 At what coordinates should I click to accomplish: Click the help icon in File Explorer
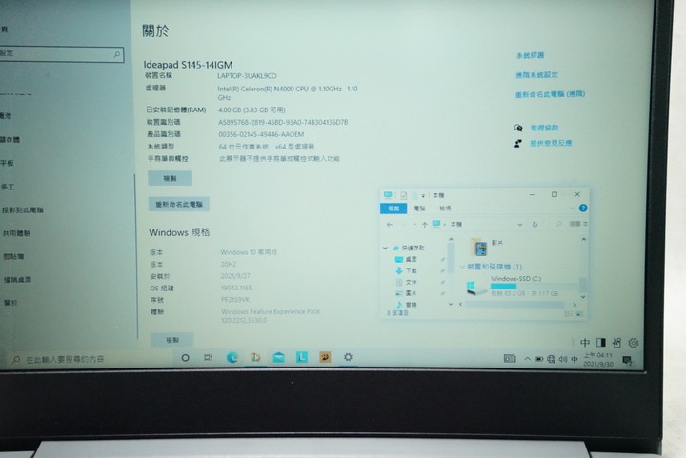(x=583, y=208)
